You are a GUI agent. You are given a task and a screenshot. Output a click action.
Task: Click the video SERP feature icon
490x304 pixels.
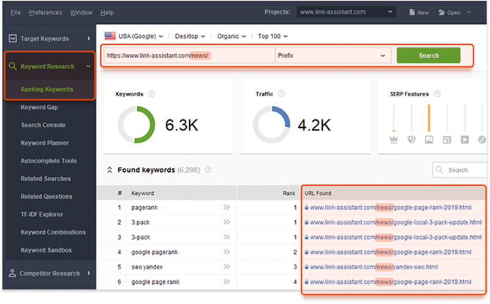coord(465,139)
